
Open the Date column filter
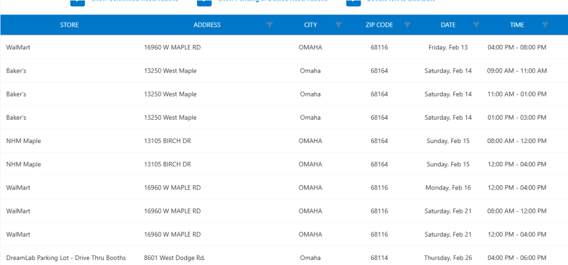pyautogui.click(x=476, y=25)
